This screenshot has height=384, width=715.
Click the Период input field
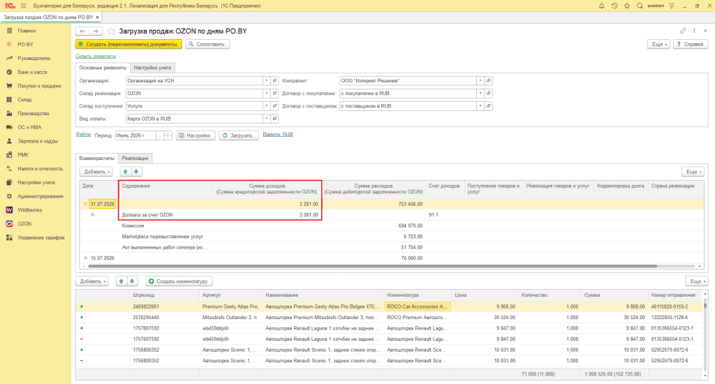click(x=136, y=135)
